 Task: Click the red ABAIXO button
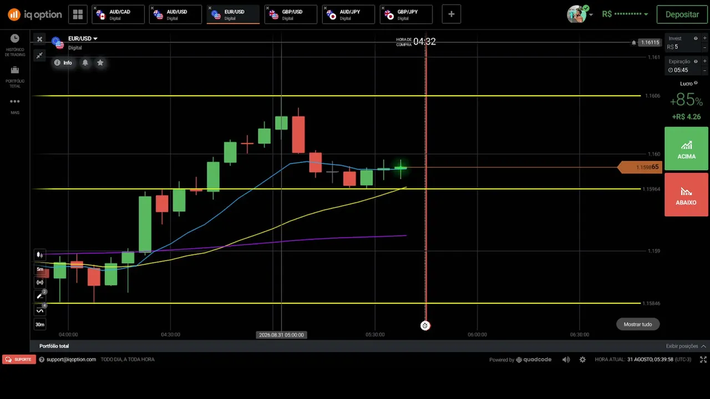(686, 195)
